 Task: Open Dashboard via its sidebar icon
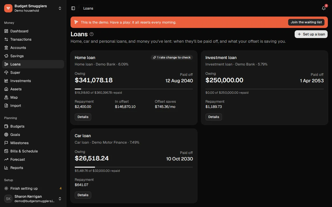tap(6, 31)
